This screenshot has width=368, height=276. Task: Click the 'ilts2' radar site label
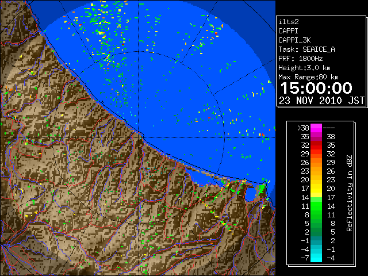click(x=289, y=22)
